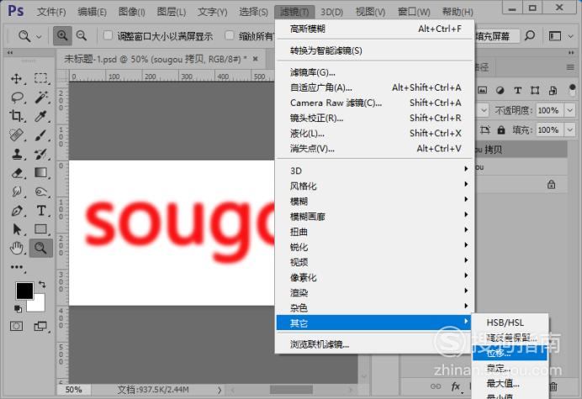Select the Brush tool
The width and height of the screenshot is (582, 399).
pyautogui.click(x=41, y=135)
